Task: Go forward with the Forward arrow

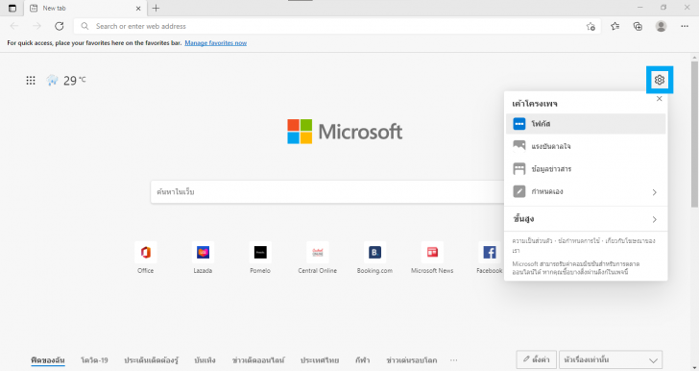Action: [36, 26]
